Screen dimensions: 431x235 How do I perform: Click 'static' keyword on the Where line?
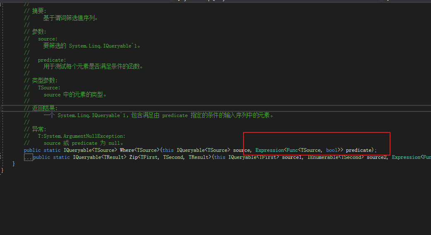pyautogui.click(x=52, y=150)
